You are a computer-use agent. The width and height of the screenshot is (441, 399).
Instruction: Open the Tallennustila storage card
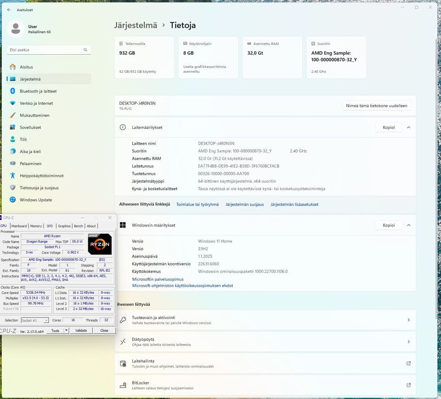click(144, 57)
